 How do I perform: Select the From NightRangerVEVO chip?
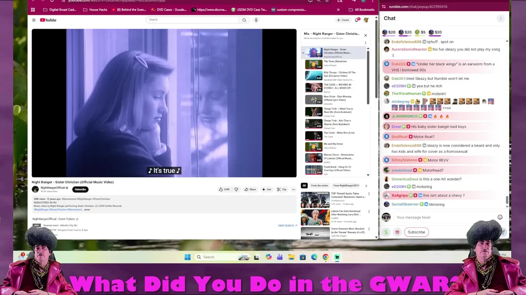pos(346,186)
